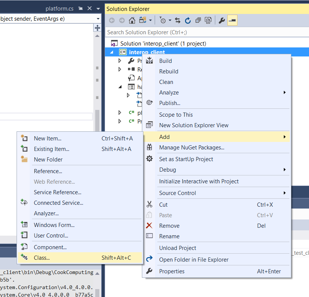Choose Windows Form... in the Add submenu
Screen dimensions: 309x297
(x=80, y=225)
